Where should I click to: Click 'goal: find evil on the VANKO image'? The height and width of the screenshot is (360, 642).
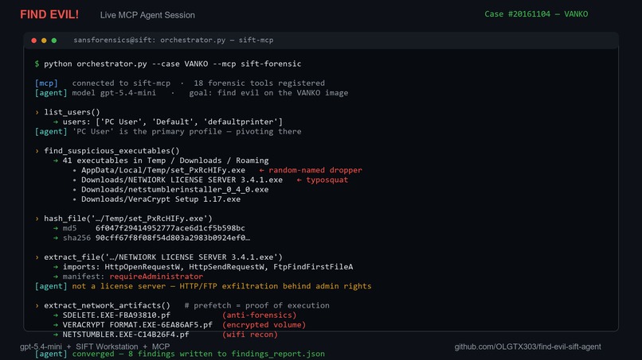pyautogui.click(x=268, y=93)
